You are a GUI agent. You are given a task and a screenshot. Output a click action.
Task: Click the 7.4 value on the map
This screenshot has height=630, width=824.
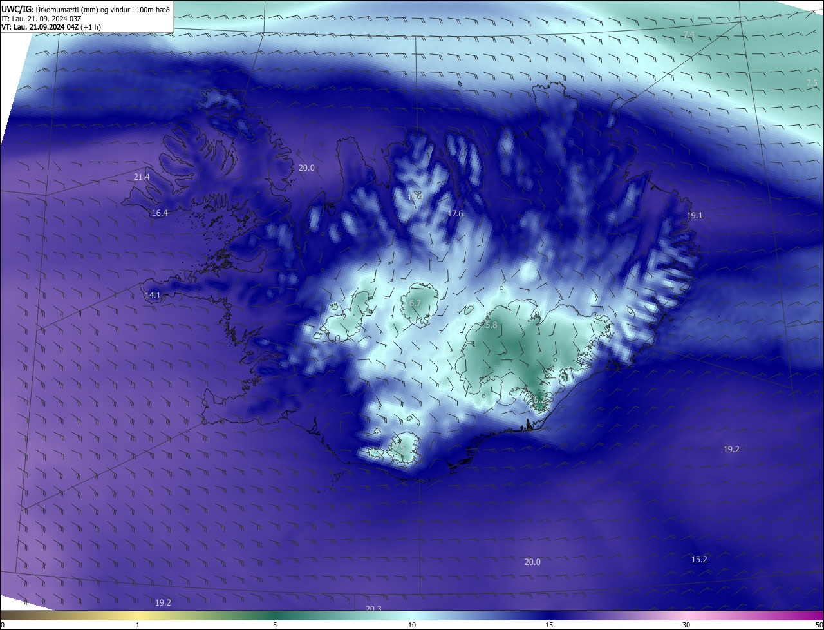689,34
